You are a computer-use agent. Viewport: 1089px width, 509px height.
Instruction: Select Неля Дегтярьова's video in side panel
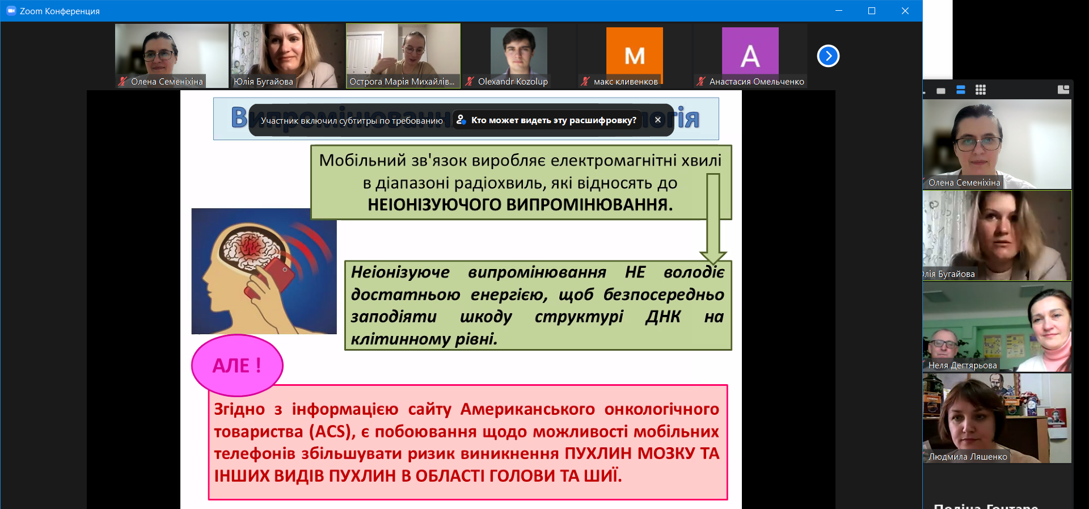[997, 326]
